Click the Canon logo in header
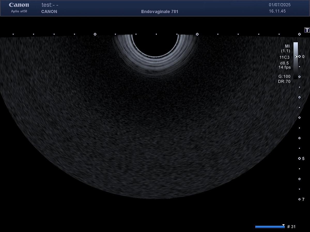Screen dimensions: 310x232 tap(19, 5)
